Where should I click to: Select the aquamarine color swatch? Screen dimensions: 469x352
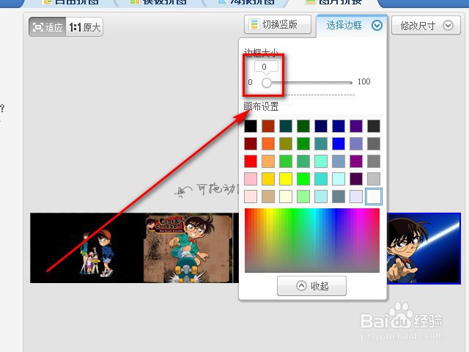(321, 161)
